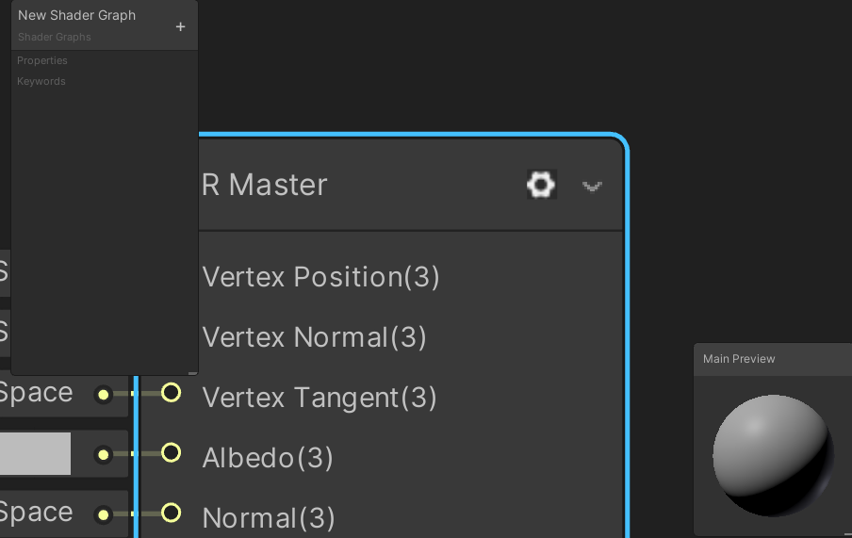This screenshot has width=852, height=538.
Task: Click the Normal default slot connector dot
Action: click(103, 514)
